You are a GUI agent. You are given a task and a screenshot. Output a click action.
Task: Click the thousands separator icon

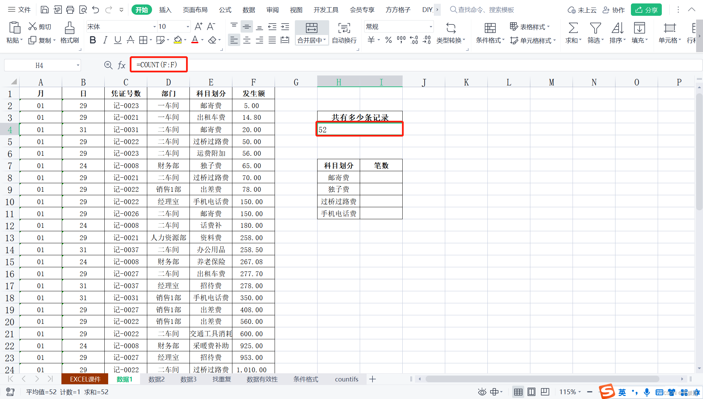(401, 40)
